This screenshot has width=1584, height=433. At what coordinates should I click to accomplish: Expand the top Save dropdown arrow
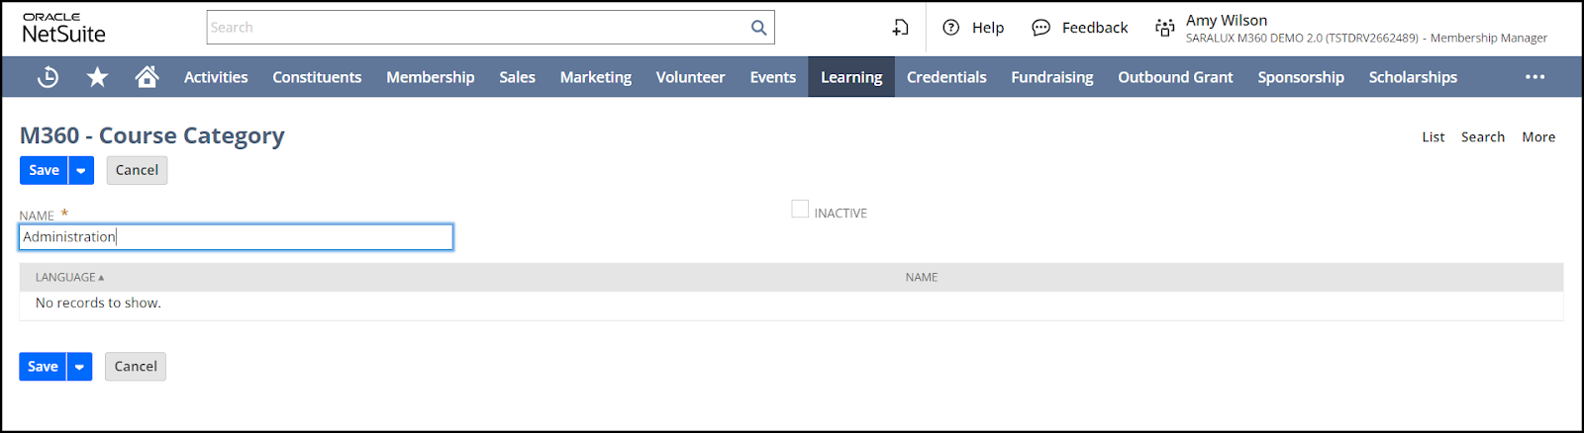tap(81, 171)
